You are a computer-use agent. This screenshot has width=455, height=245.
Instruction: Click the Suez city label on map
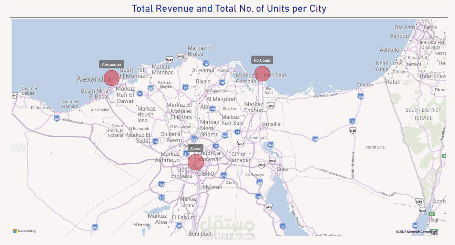pyautogui.click(x=282, y=169)
